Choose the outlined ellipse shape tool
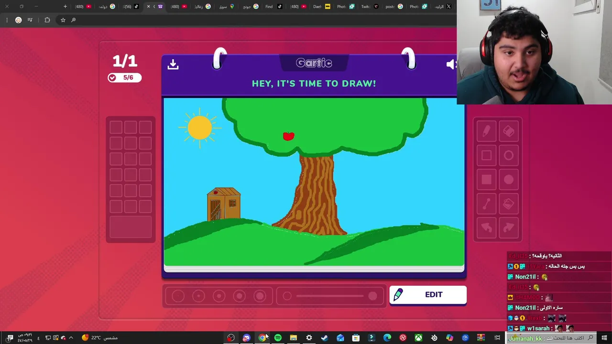 point(509,155)
